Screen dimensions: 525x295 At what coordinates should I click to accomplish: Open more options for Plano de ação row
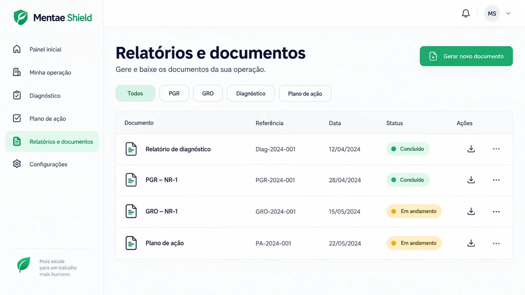click(496, 243)
